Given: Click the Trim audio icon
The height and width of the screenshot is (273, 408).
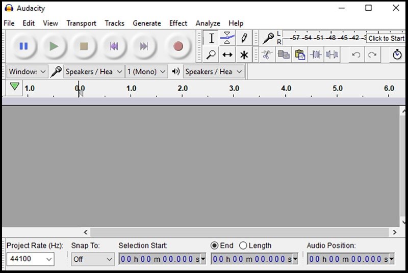Looking at the screenshot, I should coord(316,54).
